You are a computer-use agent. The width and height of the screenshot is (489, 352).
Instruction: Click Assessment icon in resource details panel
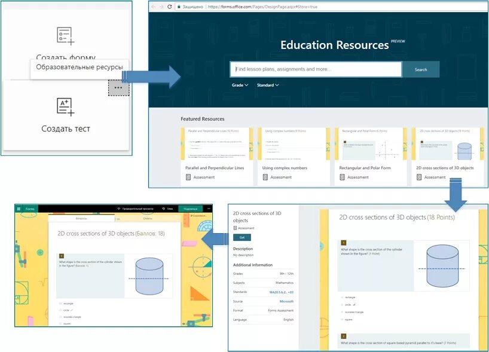coord(235,228)
